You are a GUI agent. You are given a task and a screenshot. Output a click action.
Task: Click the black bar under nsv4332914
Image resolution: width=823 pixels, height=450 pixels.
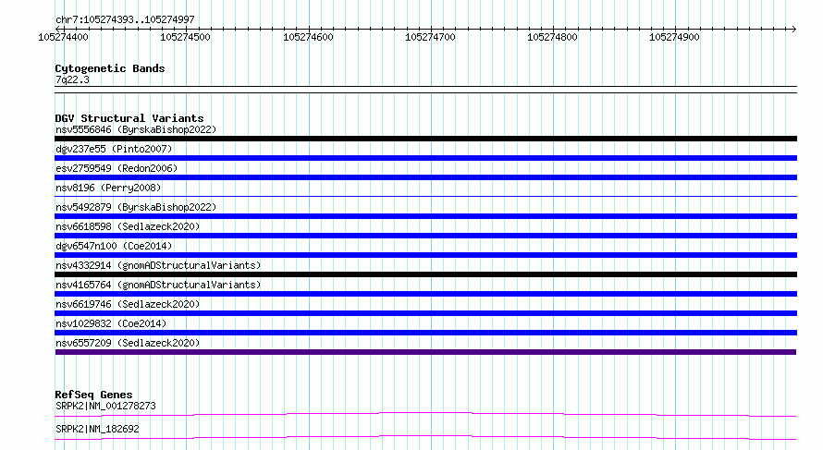point(425,274)
